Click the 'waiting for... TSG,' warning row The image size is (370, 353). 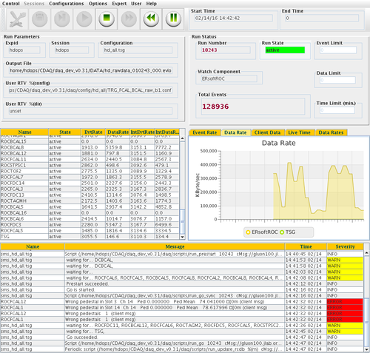click(182, 332)
